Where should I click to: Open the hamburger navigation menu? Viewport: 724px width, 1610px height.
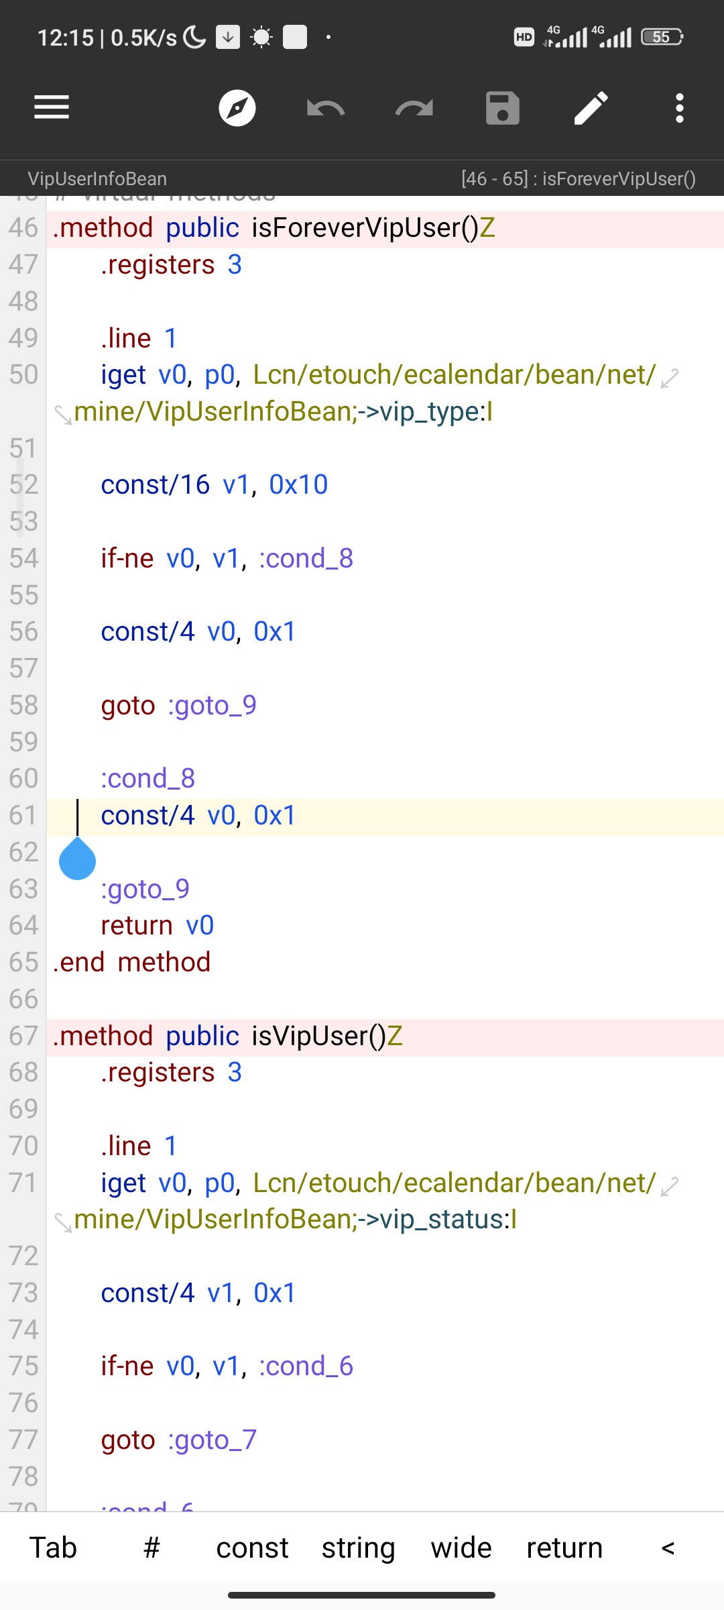pyautogui.click(x=52, y=107)
